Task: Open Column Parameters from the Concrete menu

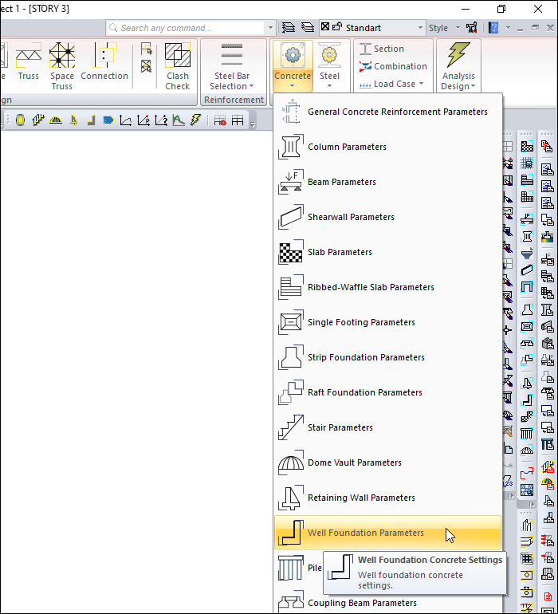Action: point(347,147)
